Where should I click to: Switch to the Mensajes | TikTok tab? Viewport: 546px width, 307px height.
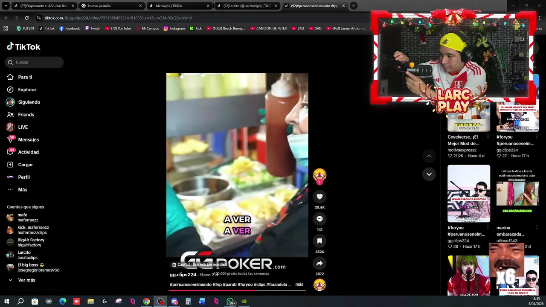pos(179,6)
